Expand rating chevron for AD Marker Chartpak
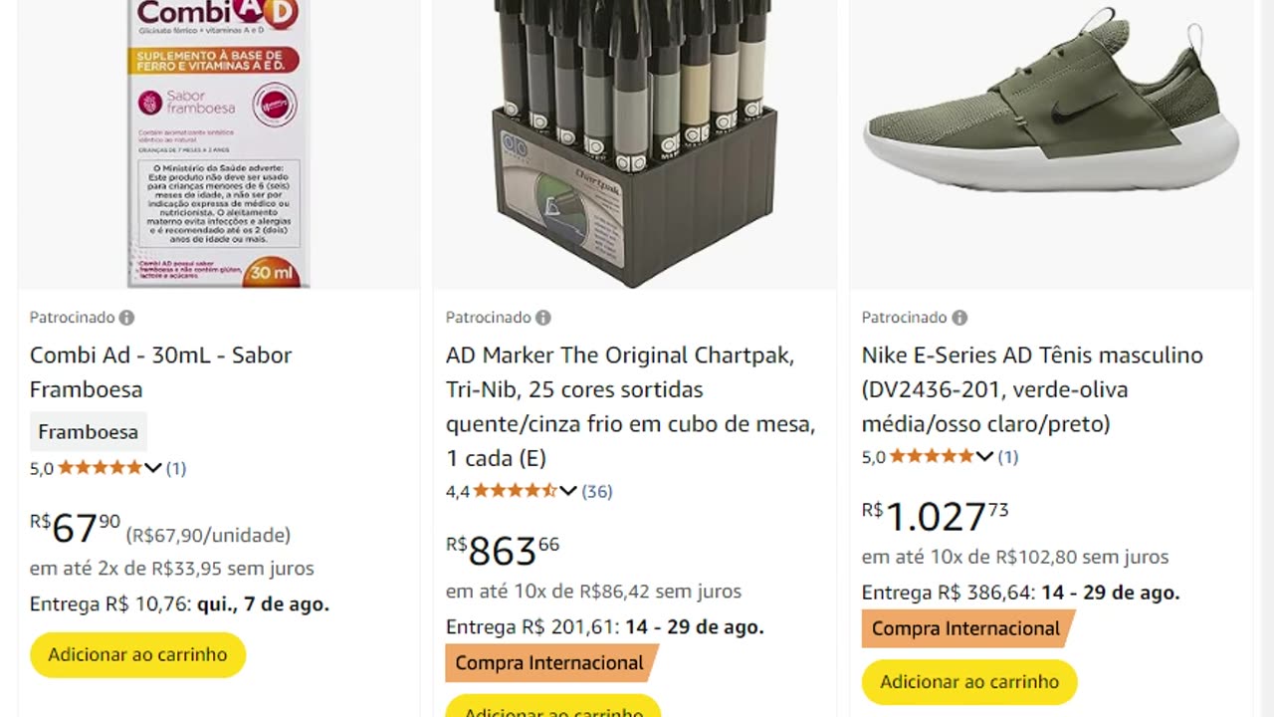Image resolution: width=1274 pixels, height=717 pixels. click(568, 491)
